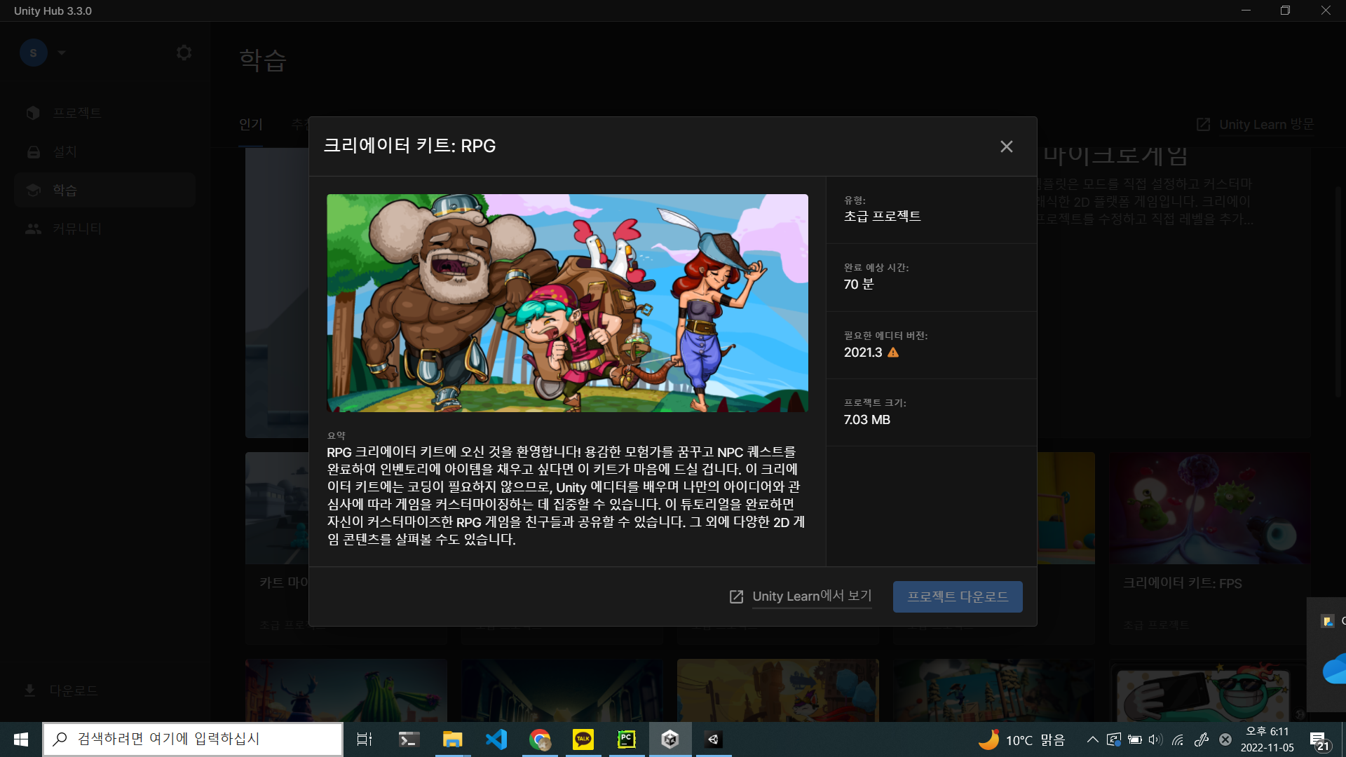Open 커뮤니티 in the sidebar
This screenshot has width=1346, height=757.
(104, 229)
